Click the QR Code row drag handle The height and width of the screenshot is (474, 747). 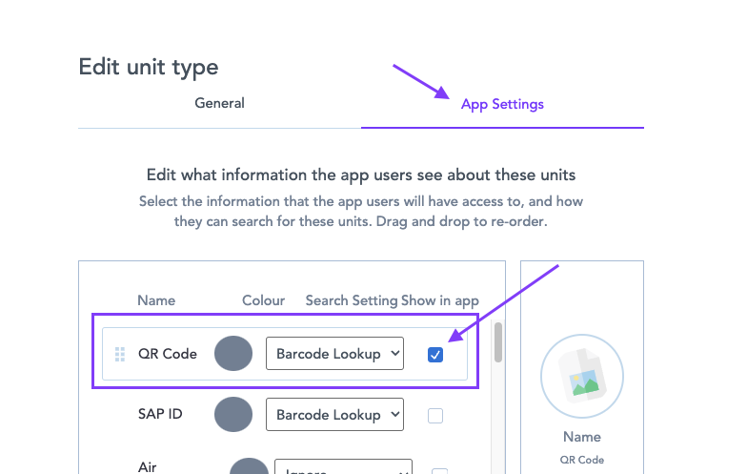(120, 354)
